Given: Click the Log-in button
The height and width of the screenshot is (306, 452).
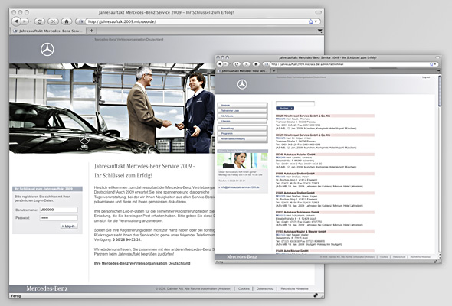Looking at the screenshot, I should point(69,226).
